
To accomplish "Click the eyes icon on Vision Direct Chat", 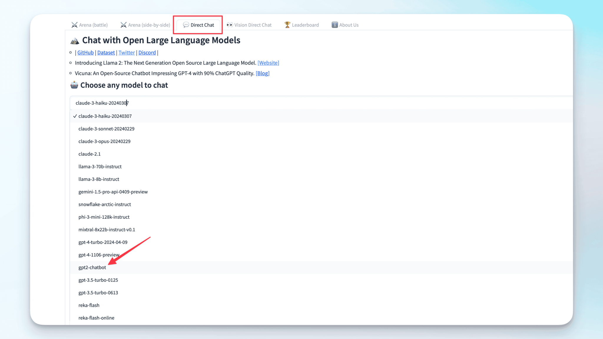I will click(x=230, y=25).
